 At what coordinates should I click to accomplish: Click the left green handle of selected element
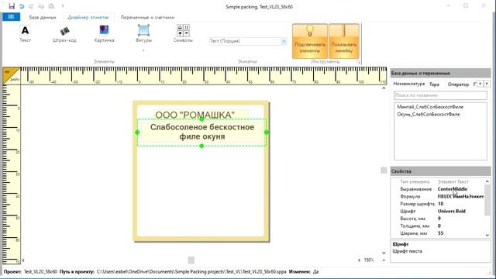(137, 133)
